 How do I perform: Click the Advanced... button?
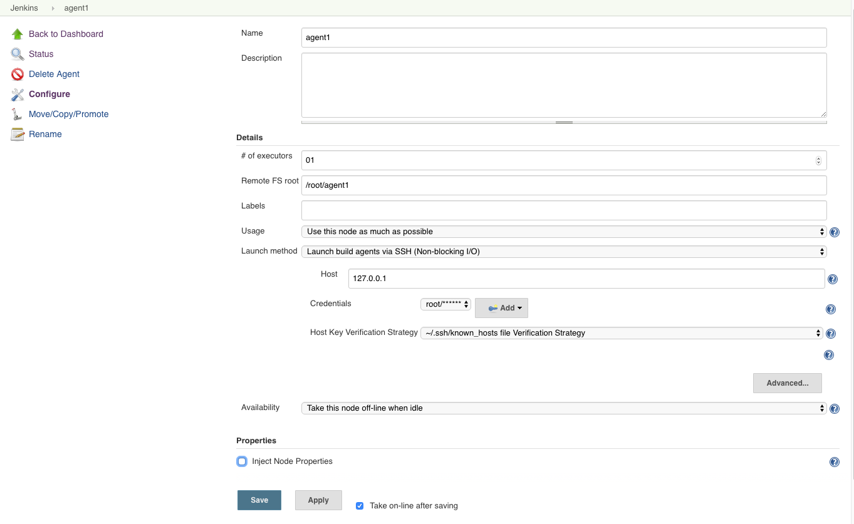(x=787, y=383)
